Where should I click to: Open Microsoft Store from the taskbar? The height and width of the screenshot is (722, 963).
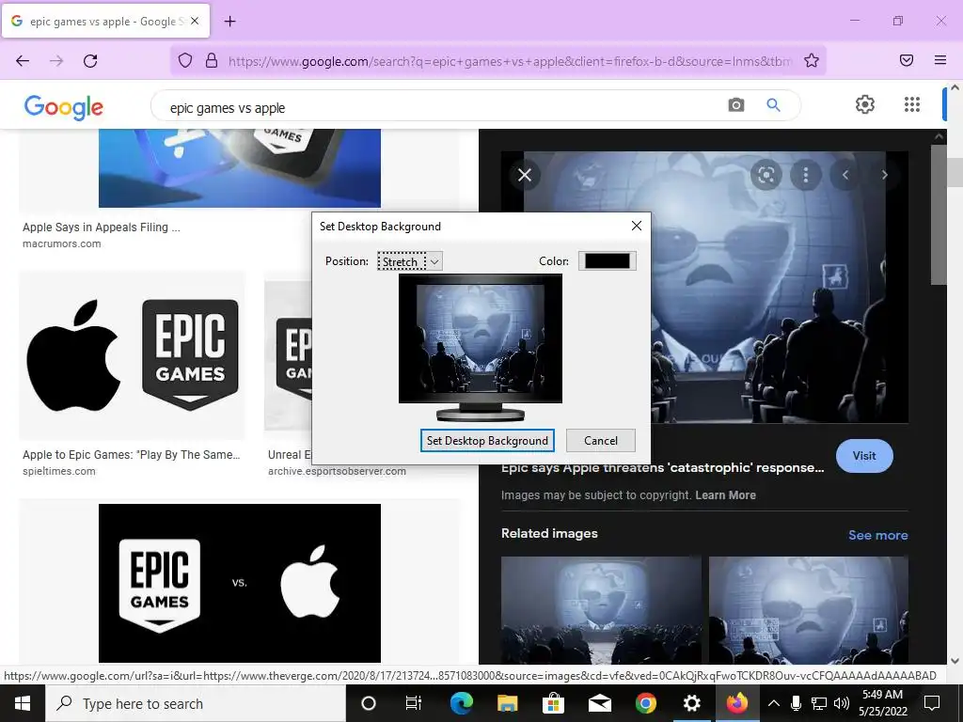coord(553,703)
